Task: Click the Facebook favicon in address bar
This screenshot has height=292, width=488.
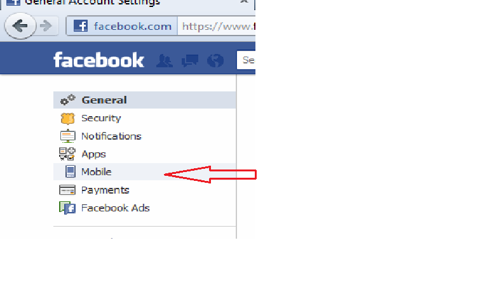Action: click(x=81, y=26)
